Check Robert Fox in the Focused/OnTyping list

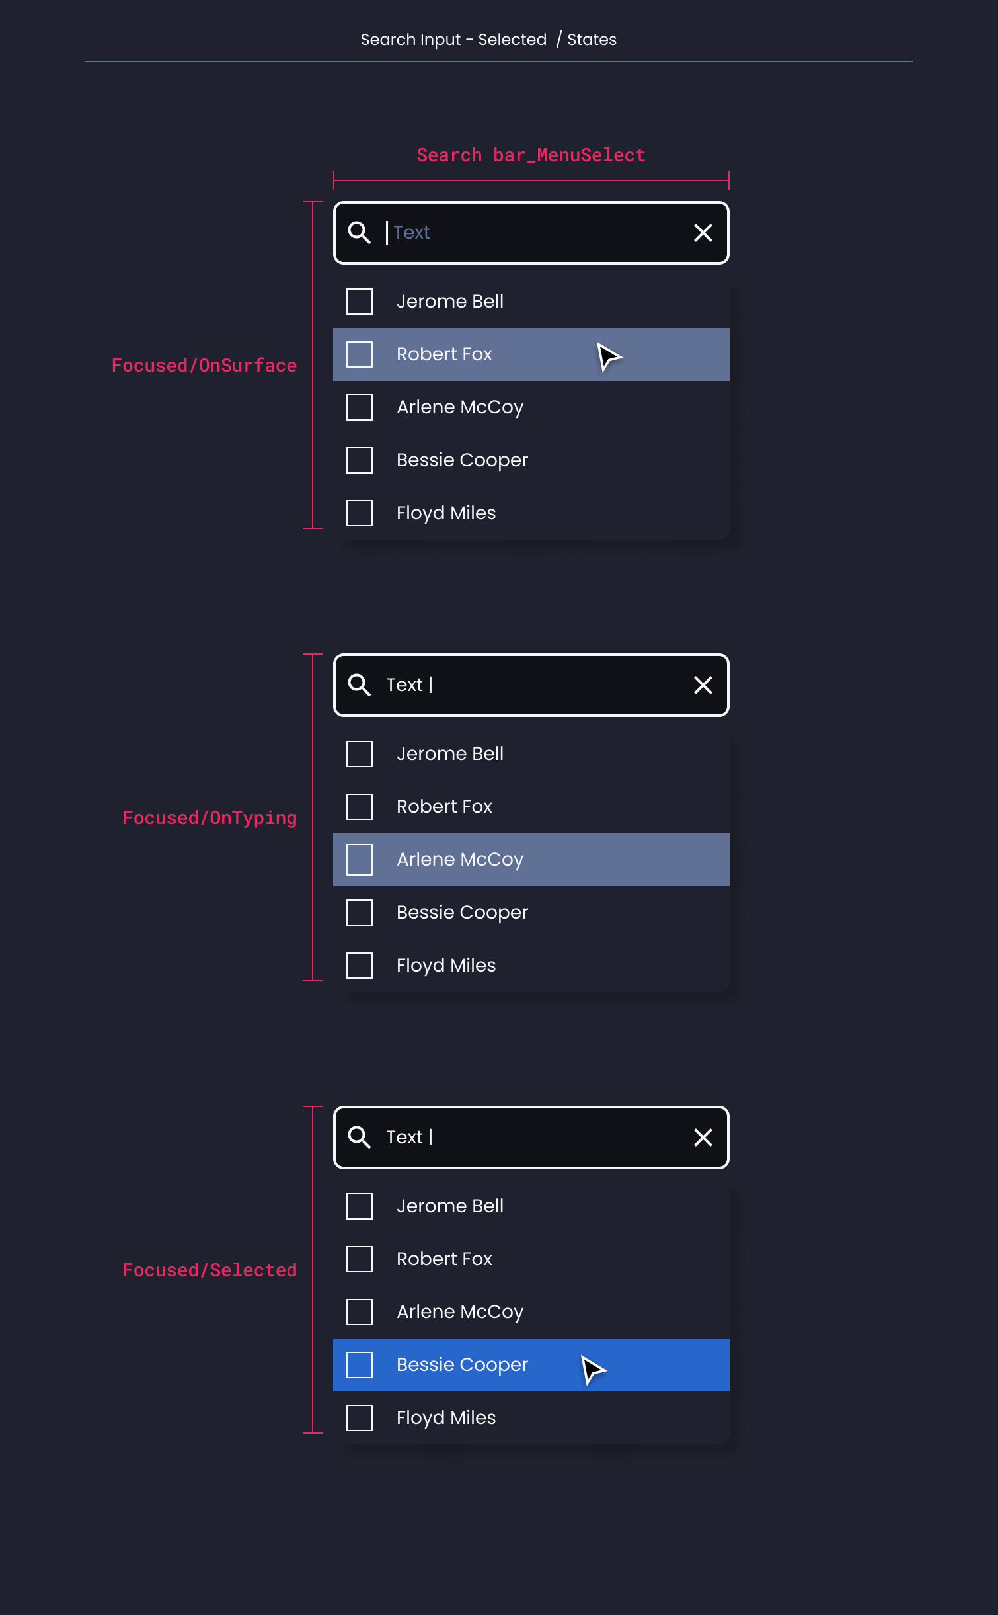(360, 807)
